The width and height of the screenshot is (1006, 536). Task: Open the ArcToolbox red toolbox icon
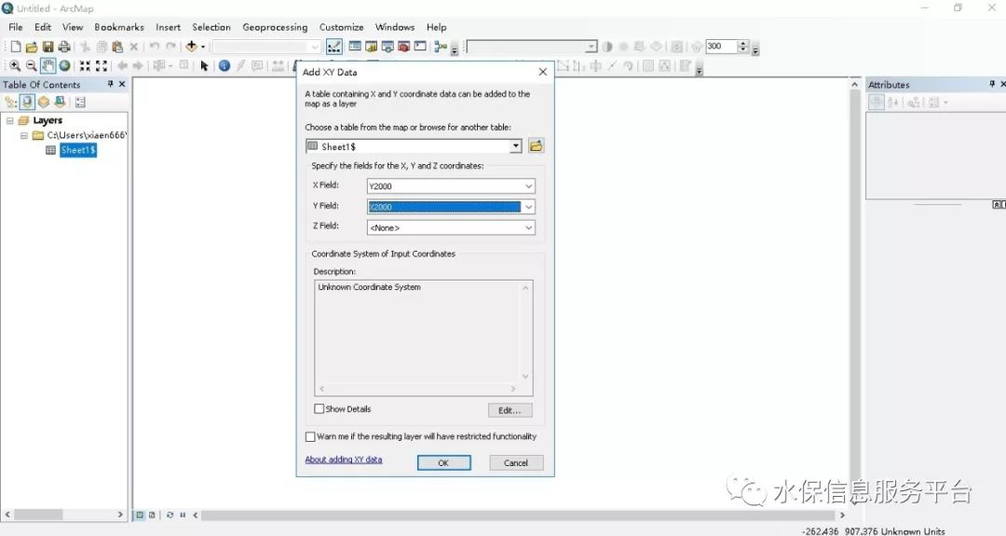tap(403, 47)
